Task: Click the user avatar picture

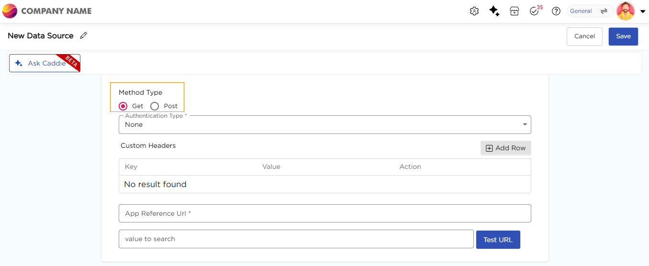Action: (626, 11)
